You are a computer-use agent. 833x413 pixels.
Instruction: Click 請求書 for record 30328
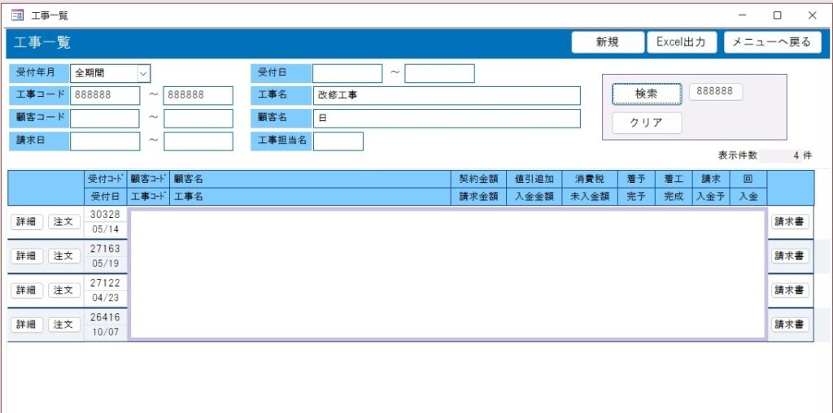(790, 222)
